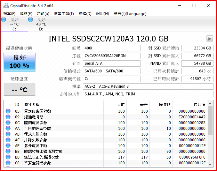
Task: Click the blue status orb for drive C:
Action: pos(4,19)
